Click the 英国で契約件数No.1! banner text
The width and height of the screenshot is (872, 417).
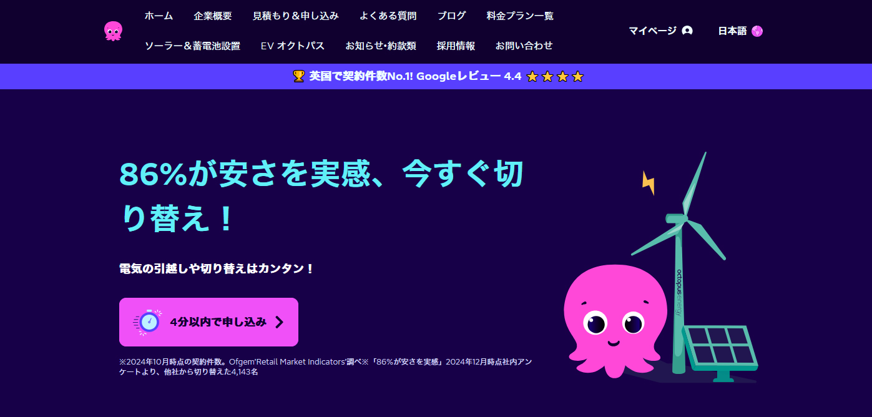coord(415,76)
